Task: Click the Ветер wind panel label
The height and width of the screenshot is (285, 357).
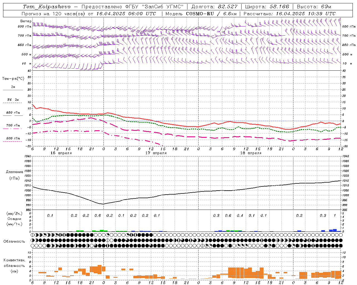Action: 26,21
